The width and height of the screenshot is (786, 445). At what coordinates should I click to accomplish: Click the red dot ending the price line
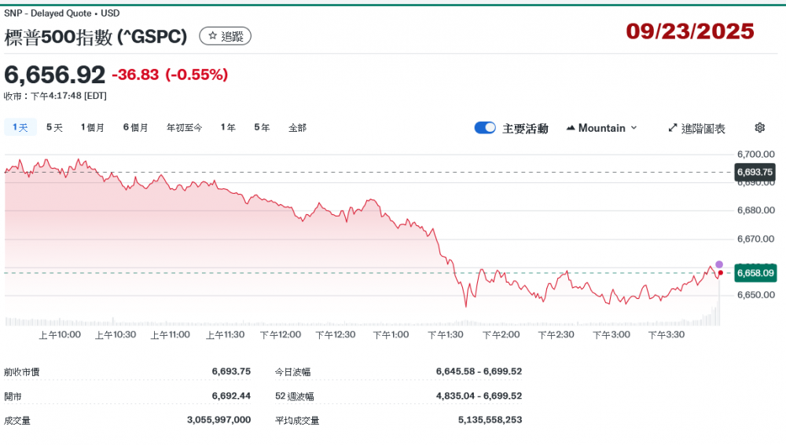click(x=721, y=273)
